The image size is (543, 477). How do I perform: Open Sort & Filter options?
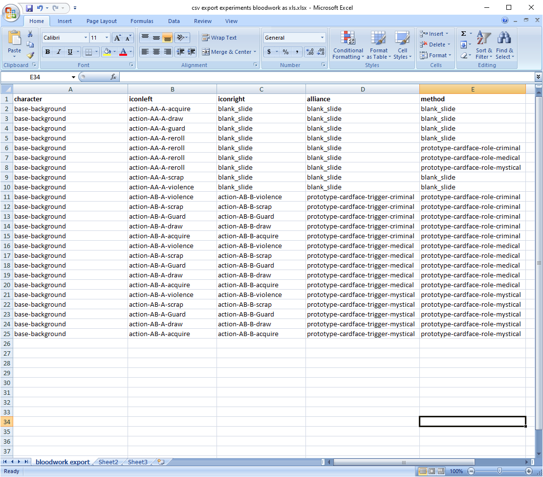coord(484,45)
